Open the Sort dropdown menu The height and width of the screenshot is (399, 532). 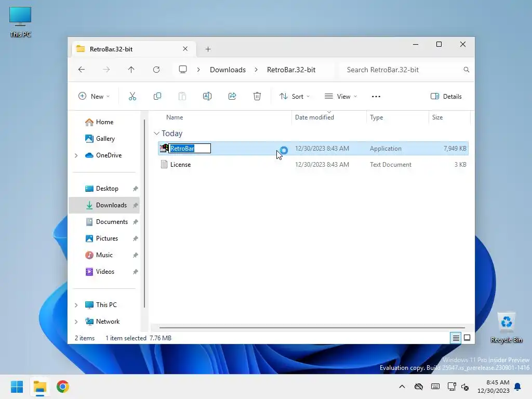click(295, 96)
